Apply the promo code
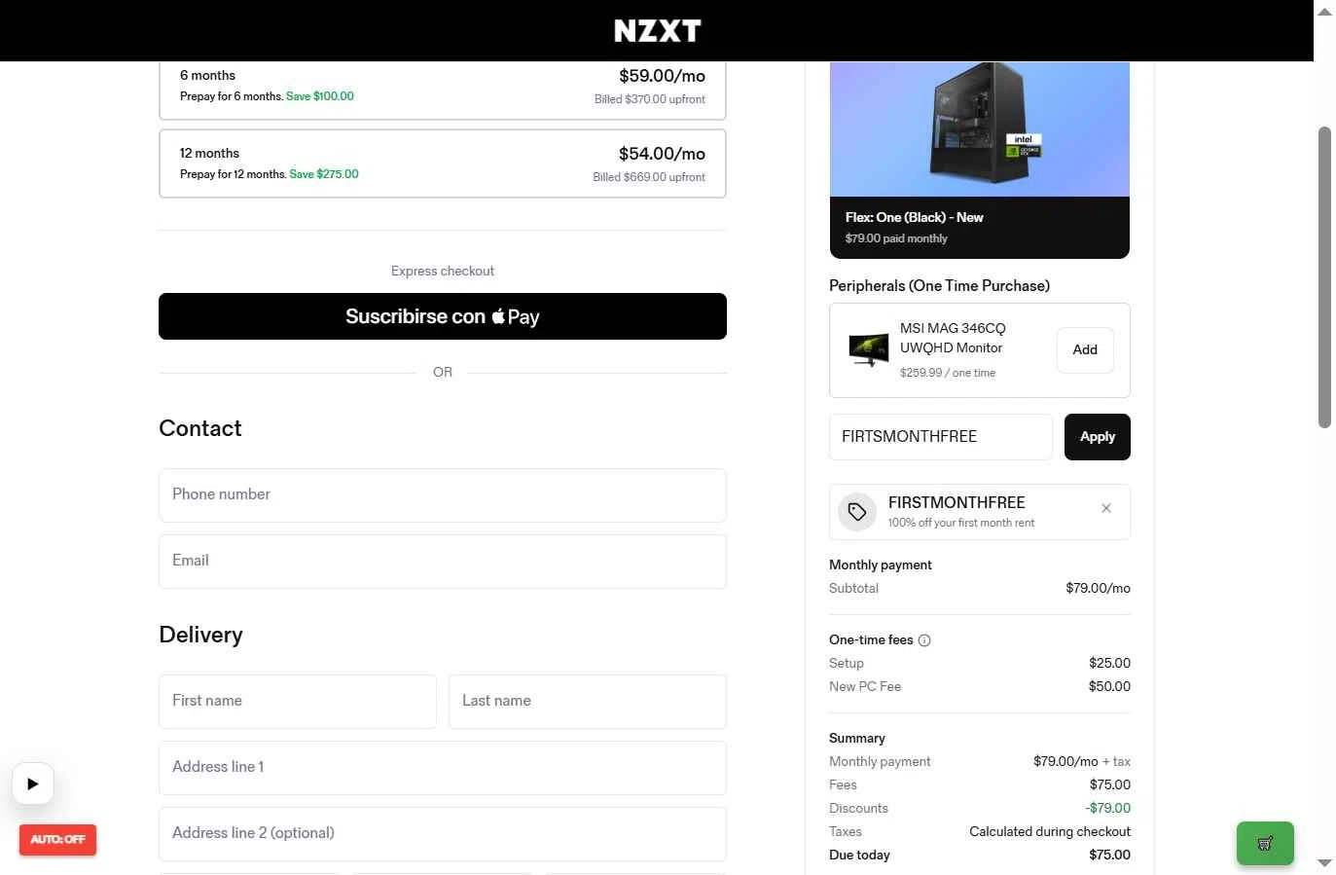The image size is (1336, 875). [1098, 437]
